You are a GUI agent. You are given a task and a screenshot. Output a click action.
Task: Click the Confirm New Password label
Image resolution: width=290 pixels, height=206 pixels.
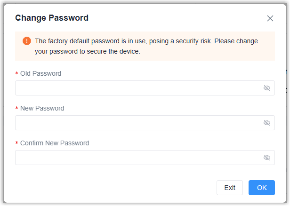55,143
